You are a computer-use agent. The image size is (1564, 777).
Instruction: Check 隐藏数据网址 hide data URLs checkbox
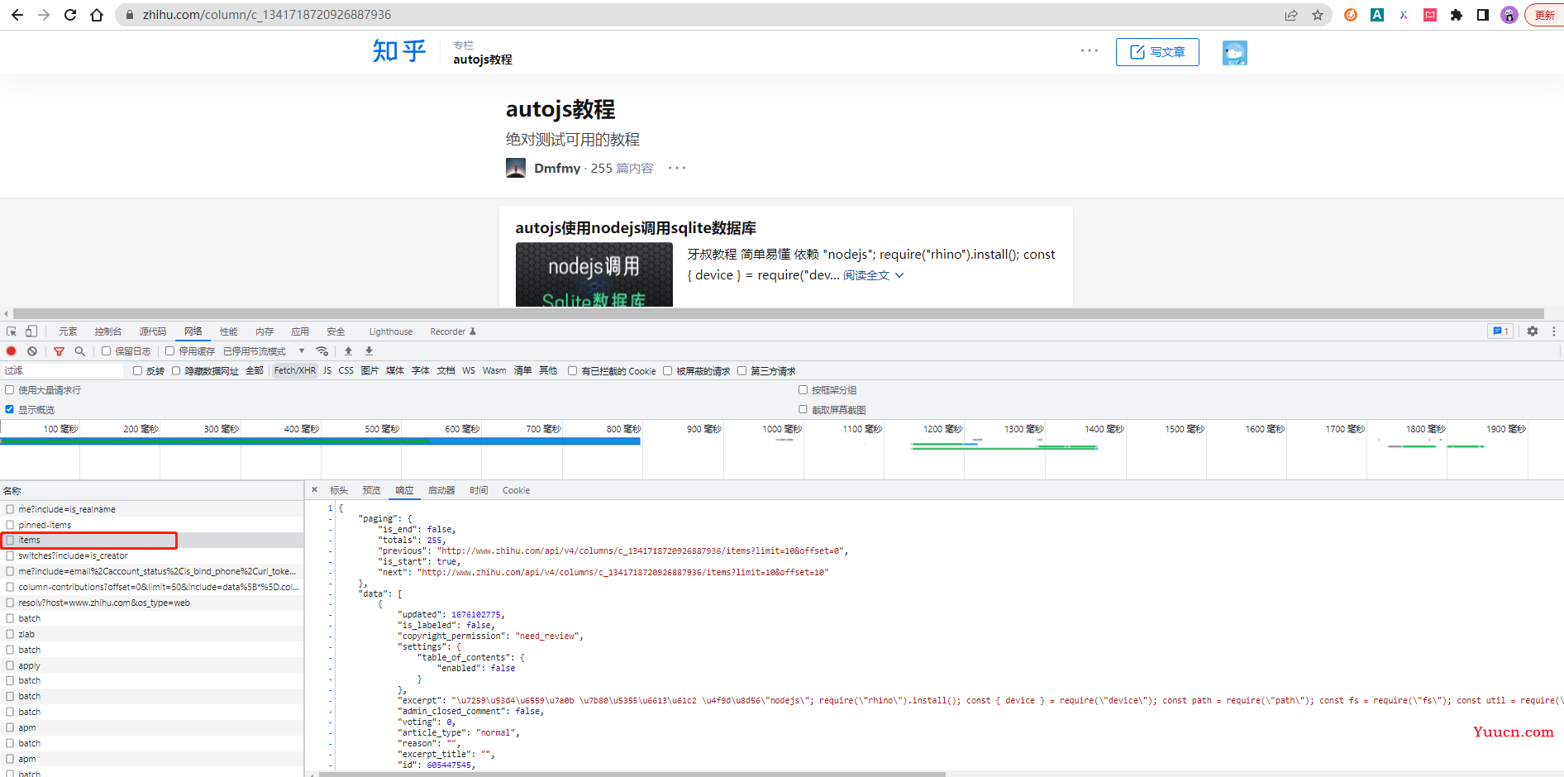[176, 371]
